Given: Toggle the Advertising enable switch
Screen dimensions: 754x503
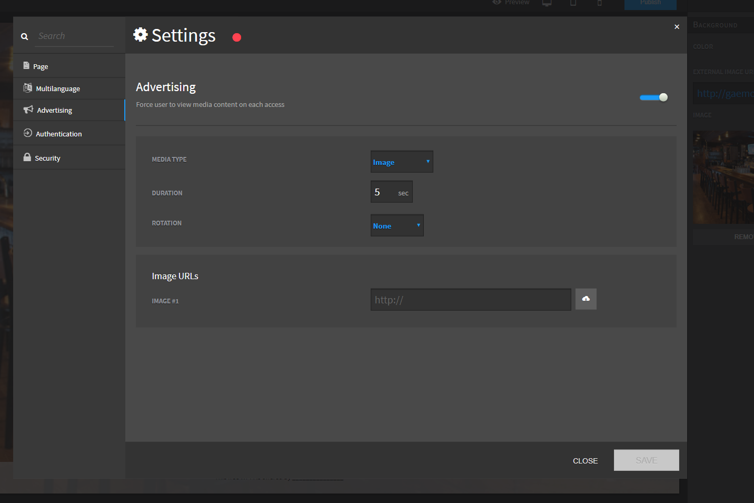Looking at the screenshot, I should coord(653,97).
